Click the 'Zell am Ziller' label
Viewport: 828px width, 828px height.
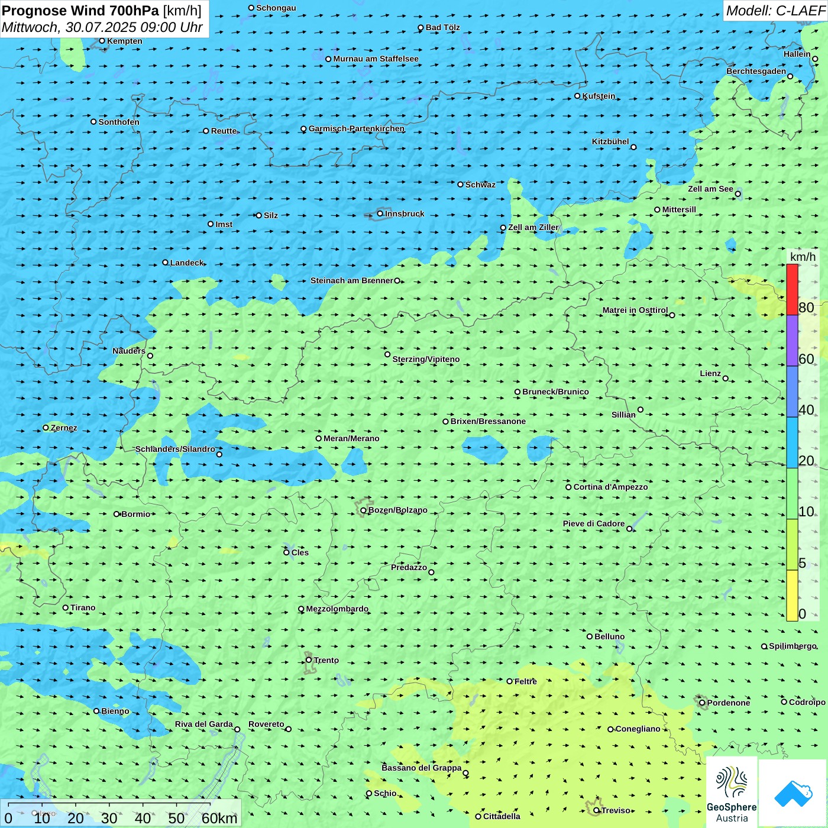533,227
